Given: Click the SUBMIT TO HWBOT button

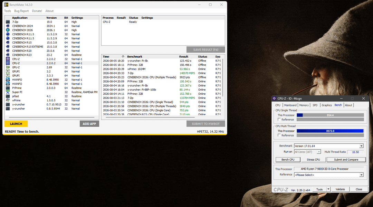Looking at the screenshot, I should (205, 124).
